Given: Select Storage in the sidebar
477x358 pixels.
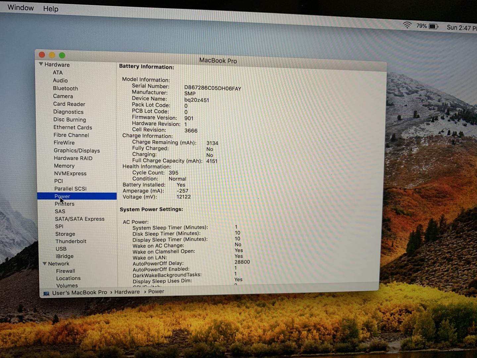Looking at the screenshot, I should [x=65, y=234].
